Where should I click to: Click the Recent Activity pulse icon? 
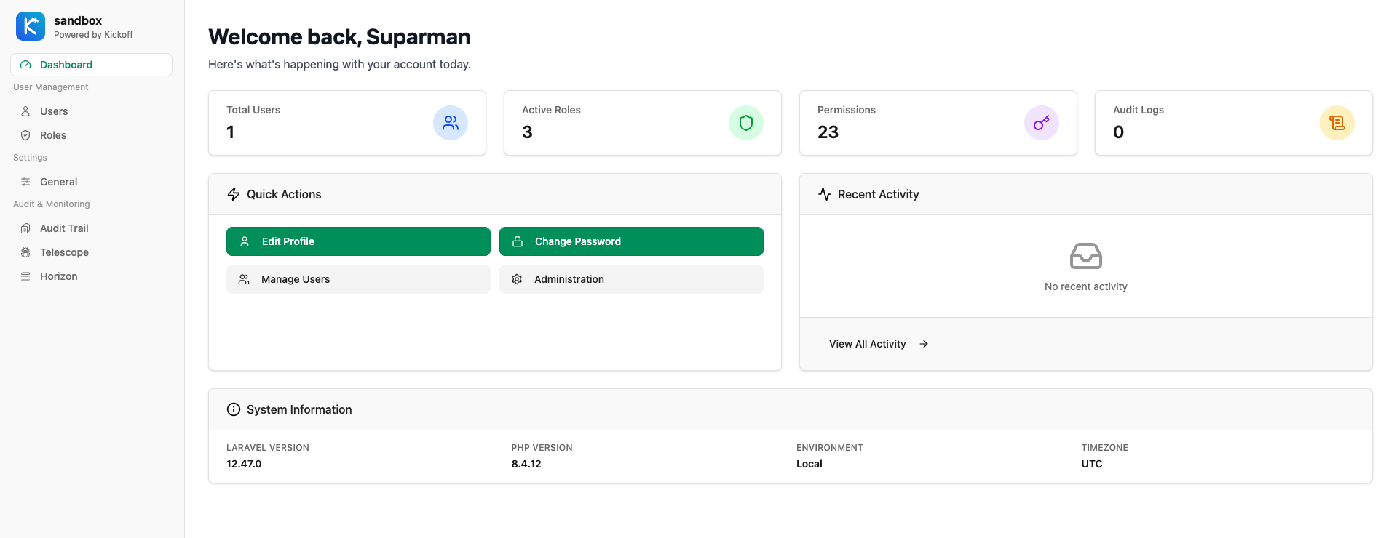[x=825, y=194]
